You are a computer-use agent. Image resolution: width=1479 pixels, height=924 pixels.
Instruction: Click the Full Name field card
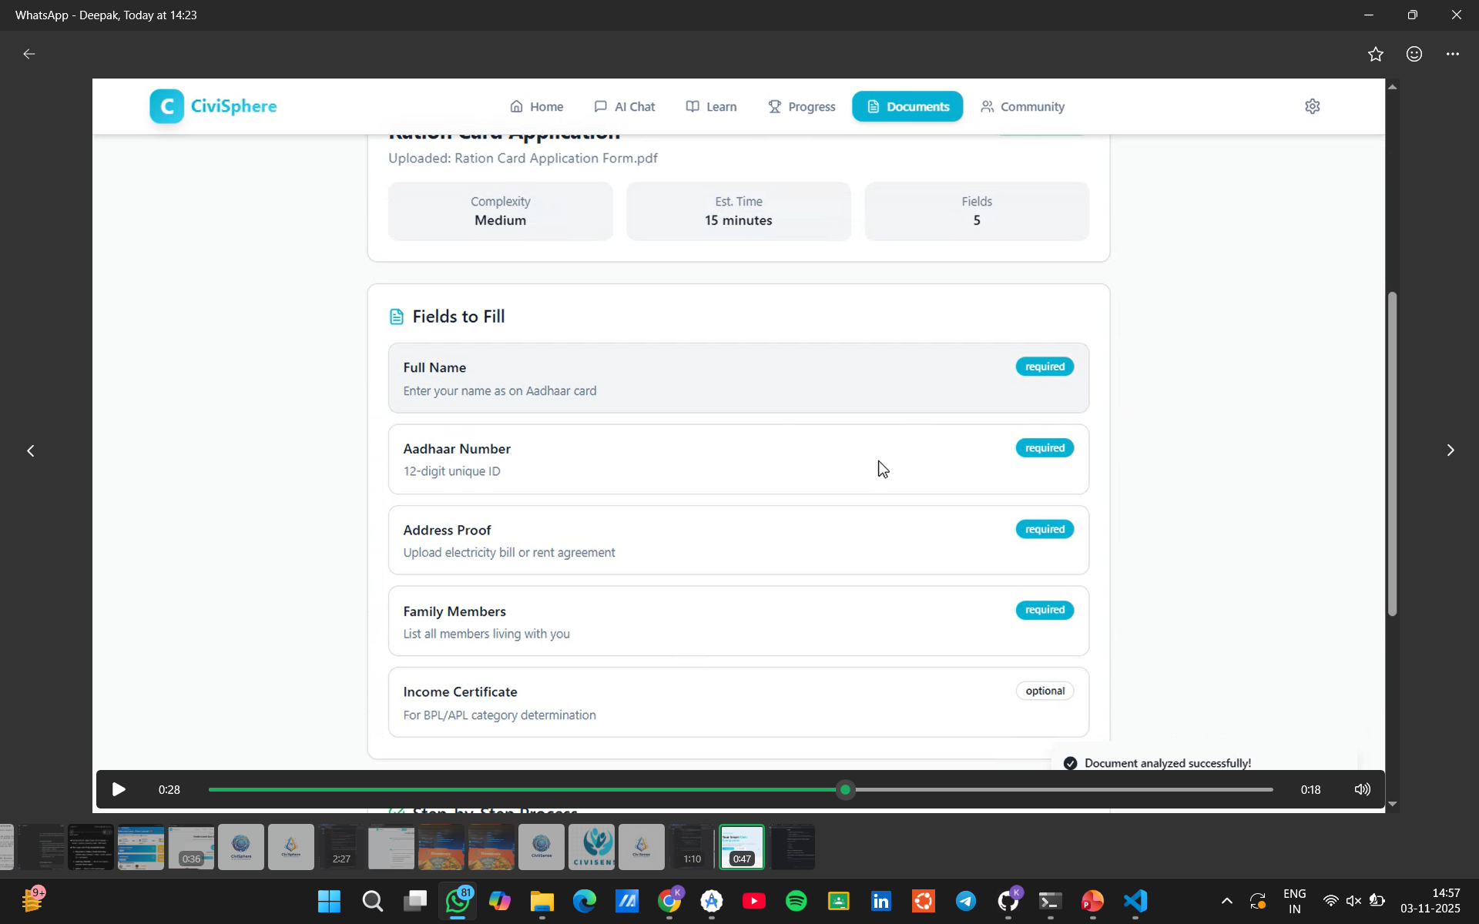click(x=738, y=378)
